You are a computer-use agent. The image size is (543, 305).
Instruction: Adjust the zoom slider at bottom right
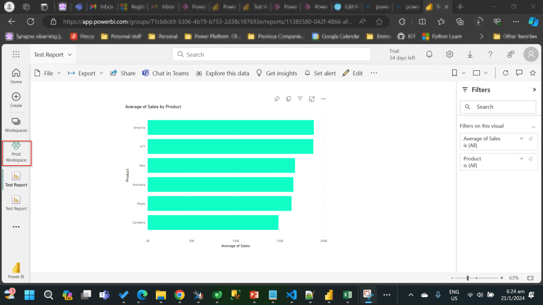click(x=468, y=277)
